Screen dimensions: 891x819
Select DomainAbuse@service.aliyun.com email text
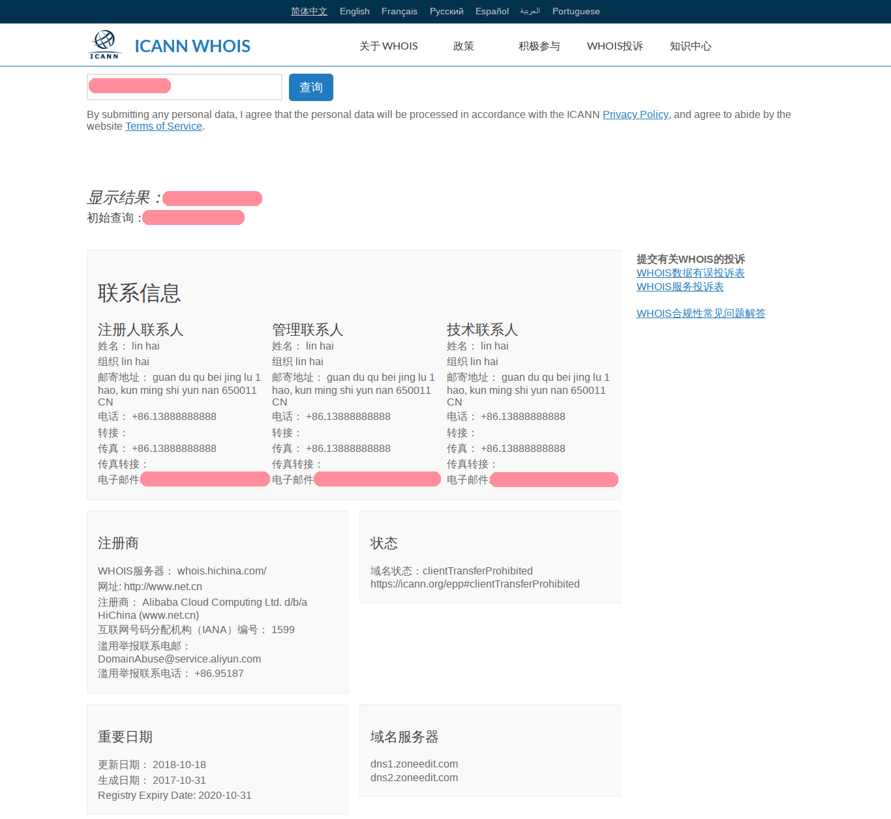click(179, 659)
